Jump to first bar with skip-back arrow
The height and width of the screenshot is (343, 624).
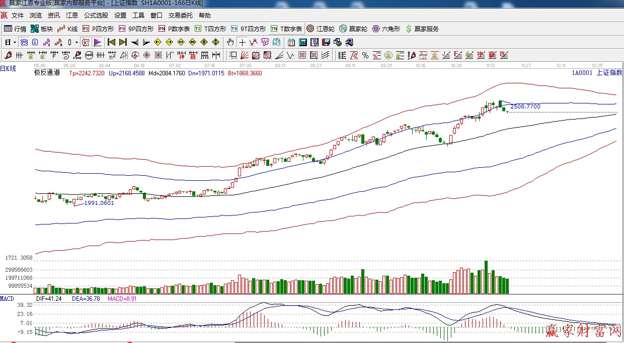111,42
